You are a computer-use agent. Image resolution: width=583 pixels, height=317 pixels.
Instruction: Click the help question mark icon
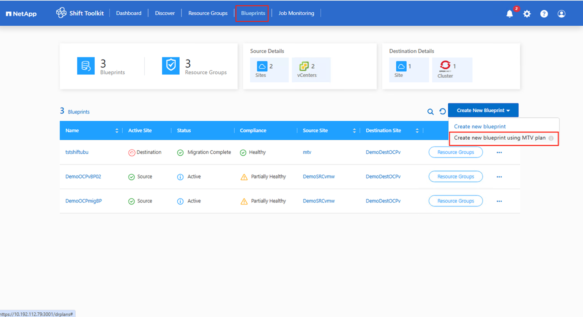pos(544,14)
